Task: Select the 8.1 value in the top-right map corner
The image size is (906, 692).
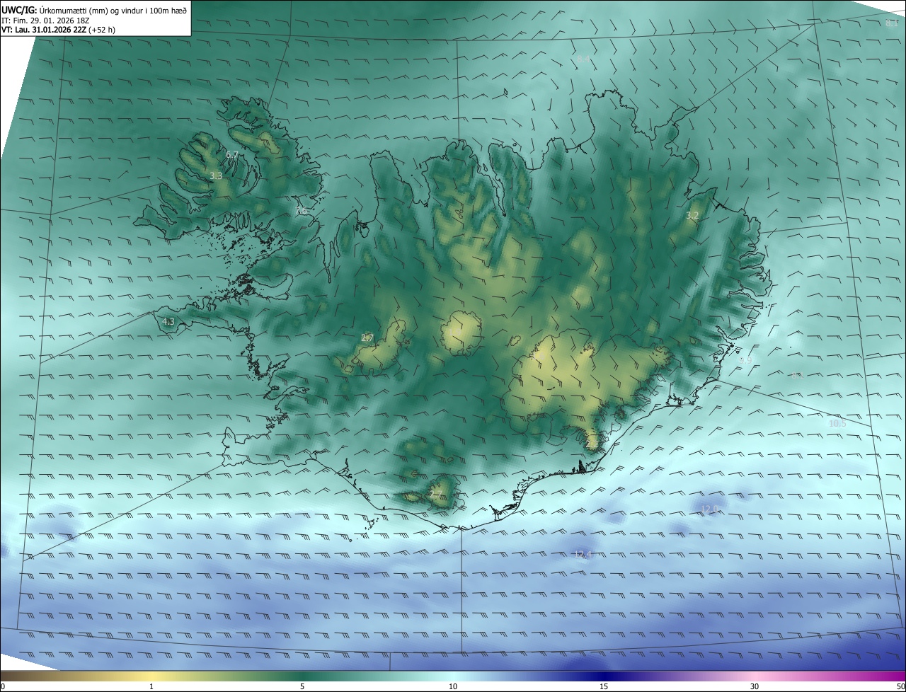Action: tap(892, 23)
